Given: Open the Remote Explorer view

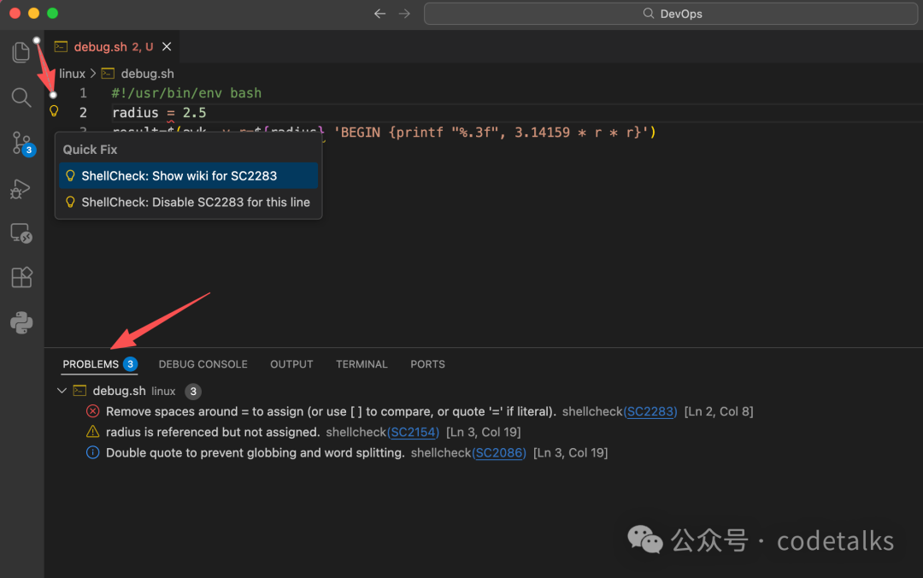Looking at the screenshot, I should (21, 233).
